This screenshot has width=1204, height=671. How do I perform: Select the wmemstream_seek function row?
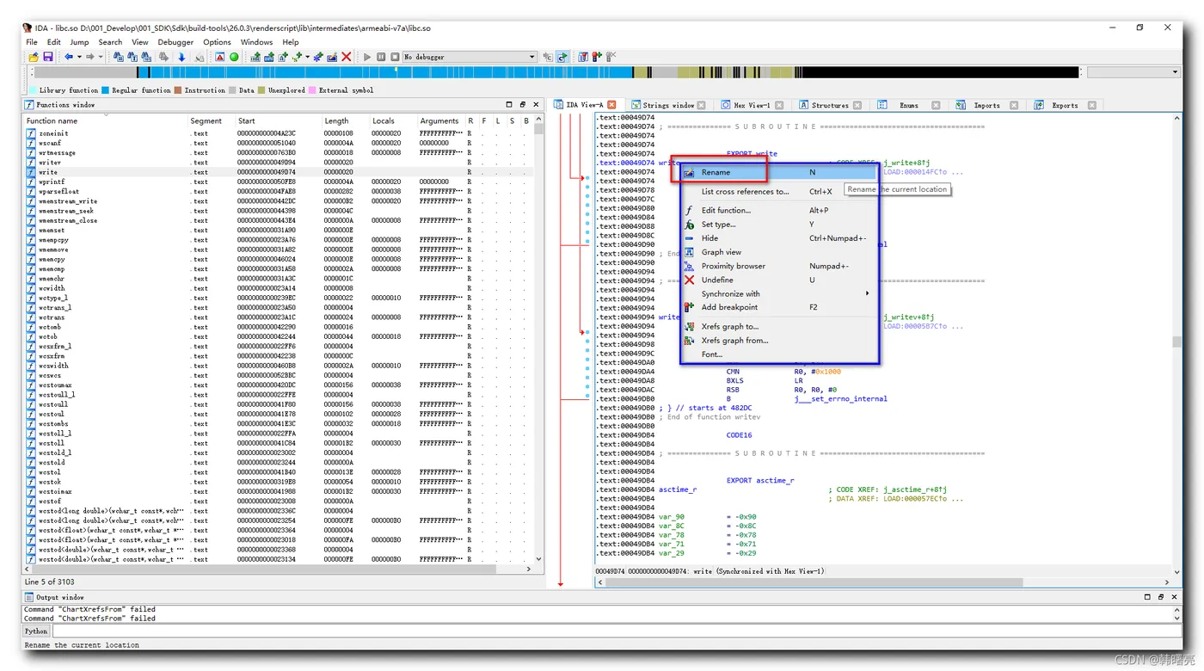[278, 211]
